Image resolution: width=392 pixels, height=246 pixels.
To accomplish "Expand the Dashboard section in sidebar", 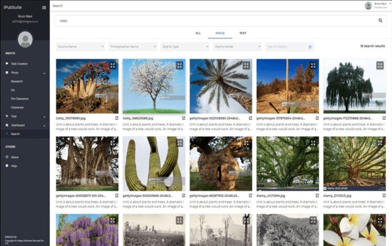I will coord(44,126).
